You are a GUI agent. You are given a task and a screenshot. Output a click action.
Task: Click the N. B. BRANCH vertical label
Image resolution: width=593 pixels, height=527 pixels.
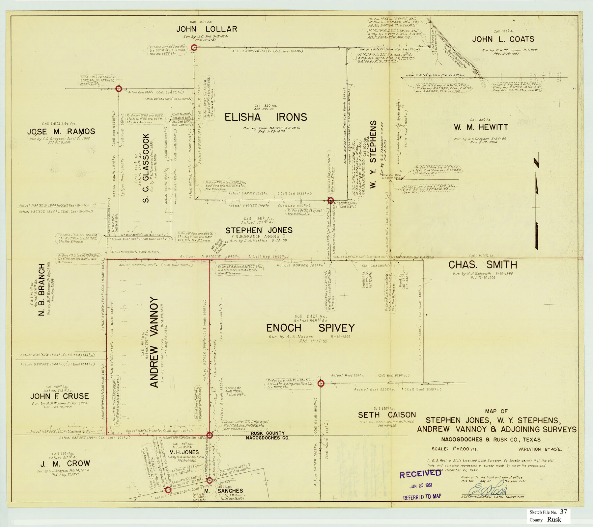[42, 290]
